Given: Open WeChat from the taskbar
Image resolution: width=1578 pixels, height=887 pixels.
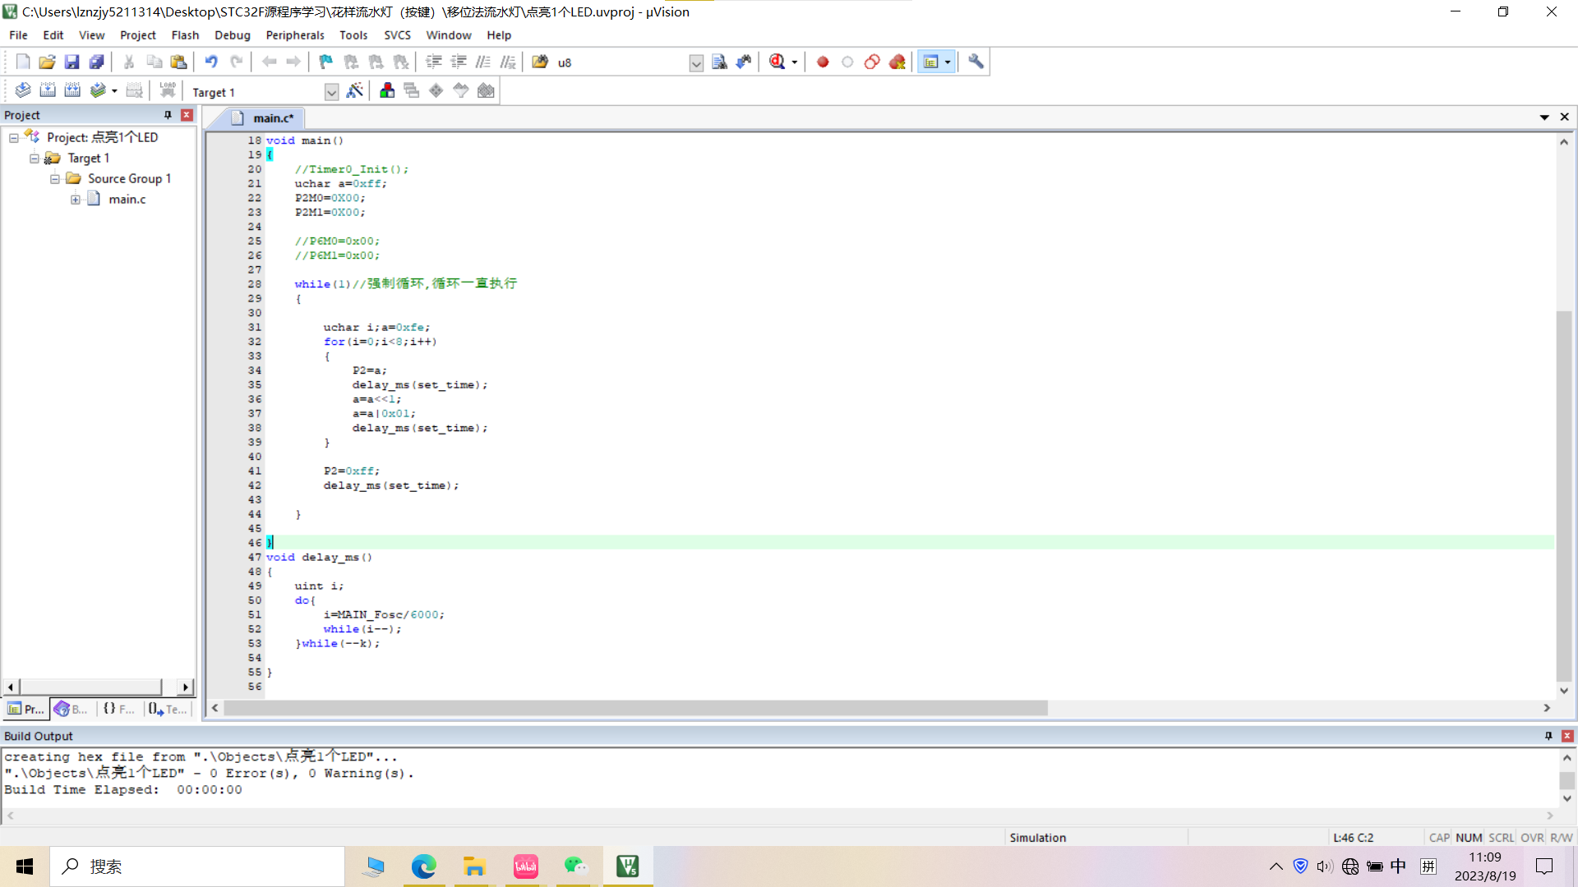Looking at the screenshot, I should (x=576, y=866).
